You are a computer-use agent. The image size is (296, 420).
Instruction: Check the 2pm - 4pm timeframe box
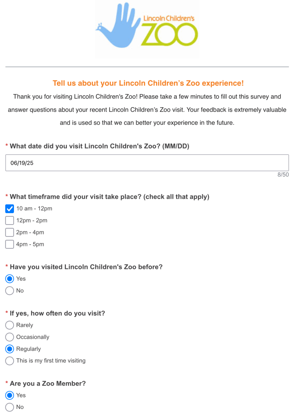click(x=10, y=232)
